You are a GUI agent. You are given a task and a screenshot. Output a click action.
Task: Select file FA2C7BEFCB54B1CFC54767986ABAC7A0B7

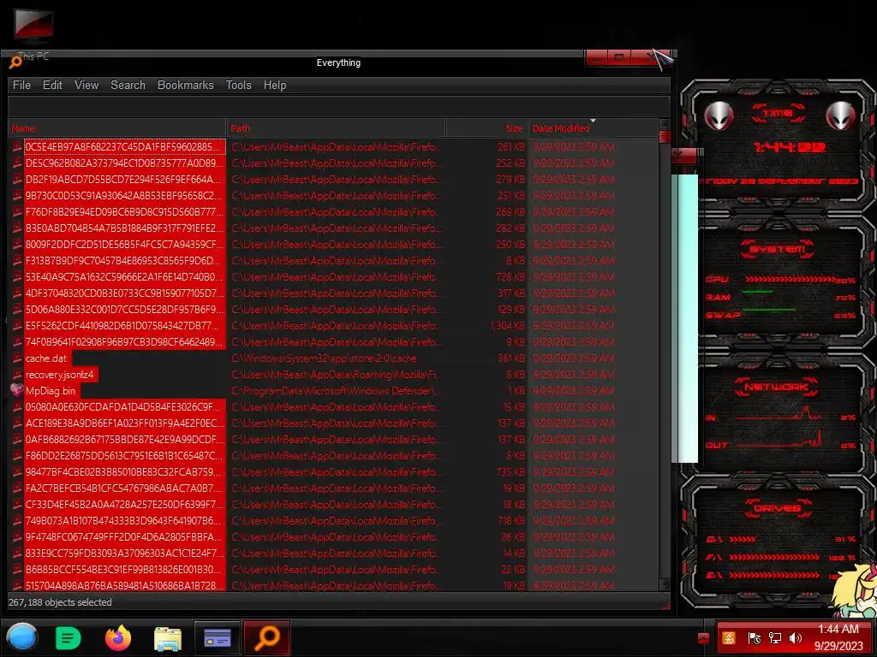click(x=123, y=488)
